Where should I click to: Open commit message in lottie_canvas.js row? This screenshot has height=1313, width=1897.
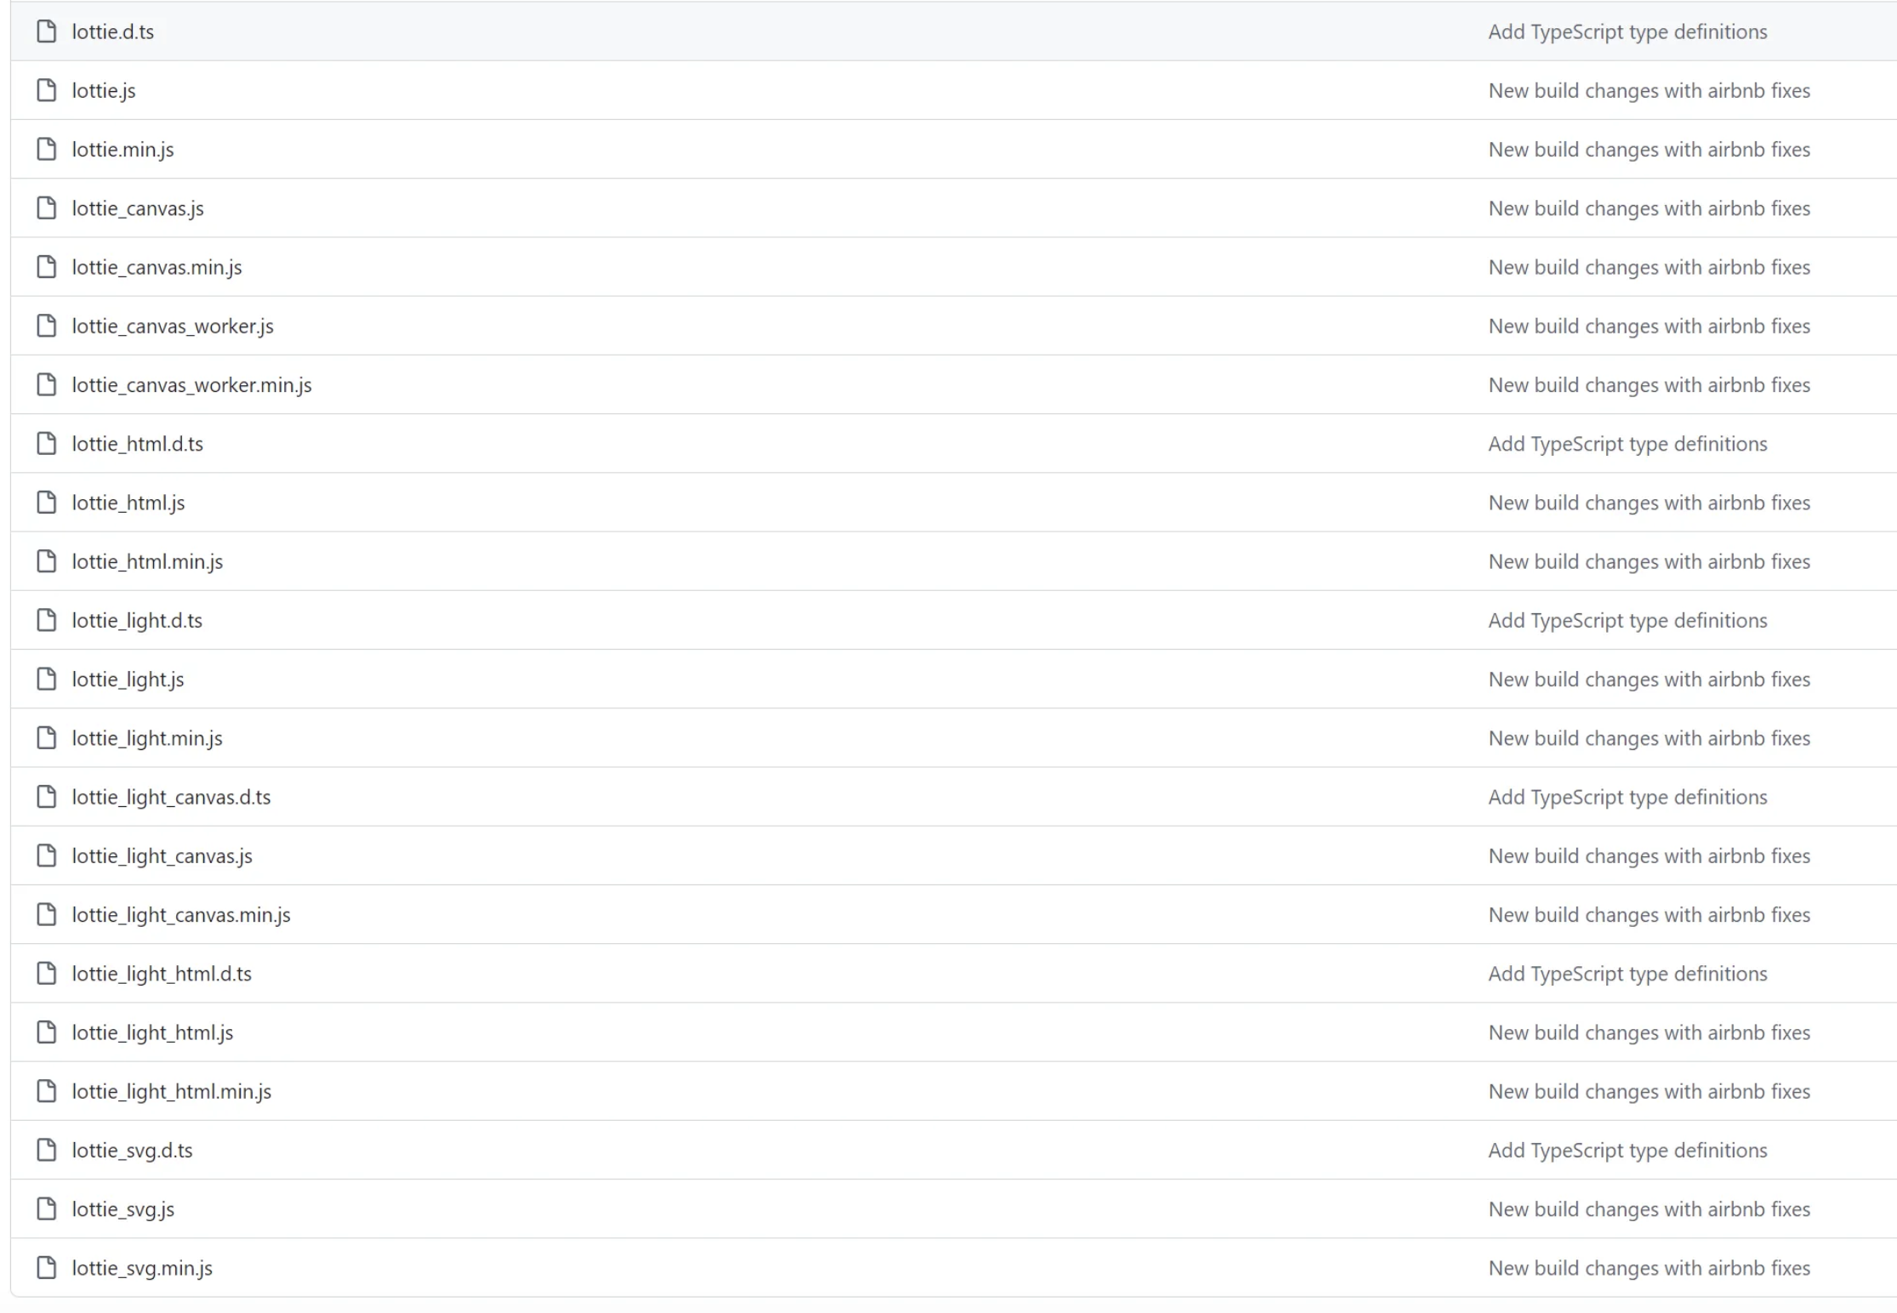tap(1649, 208)
